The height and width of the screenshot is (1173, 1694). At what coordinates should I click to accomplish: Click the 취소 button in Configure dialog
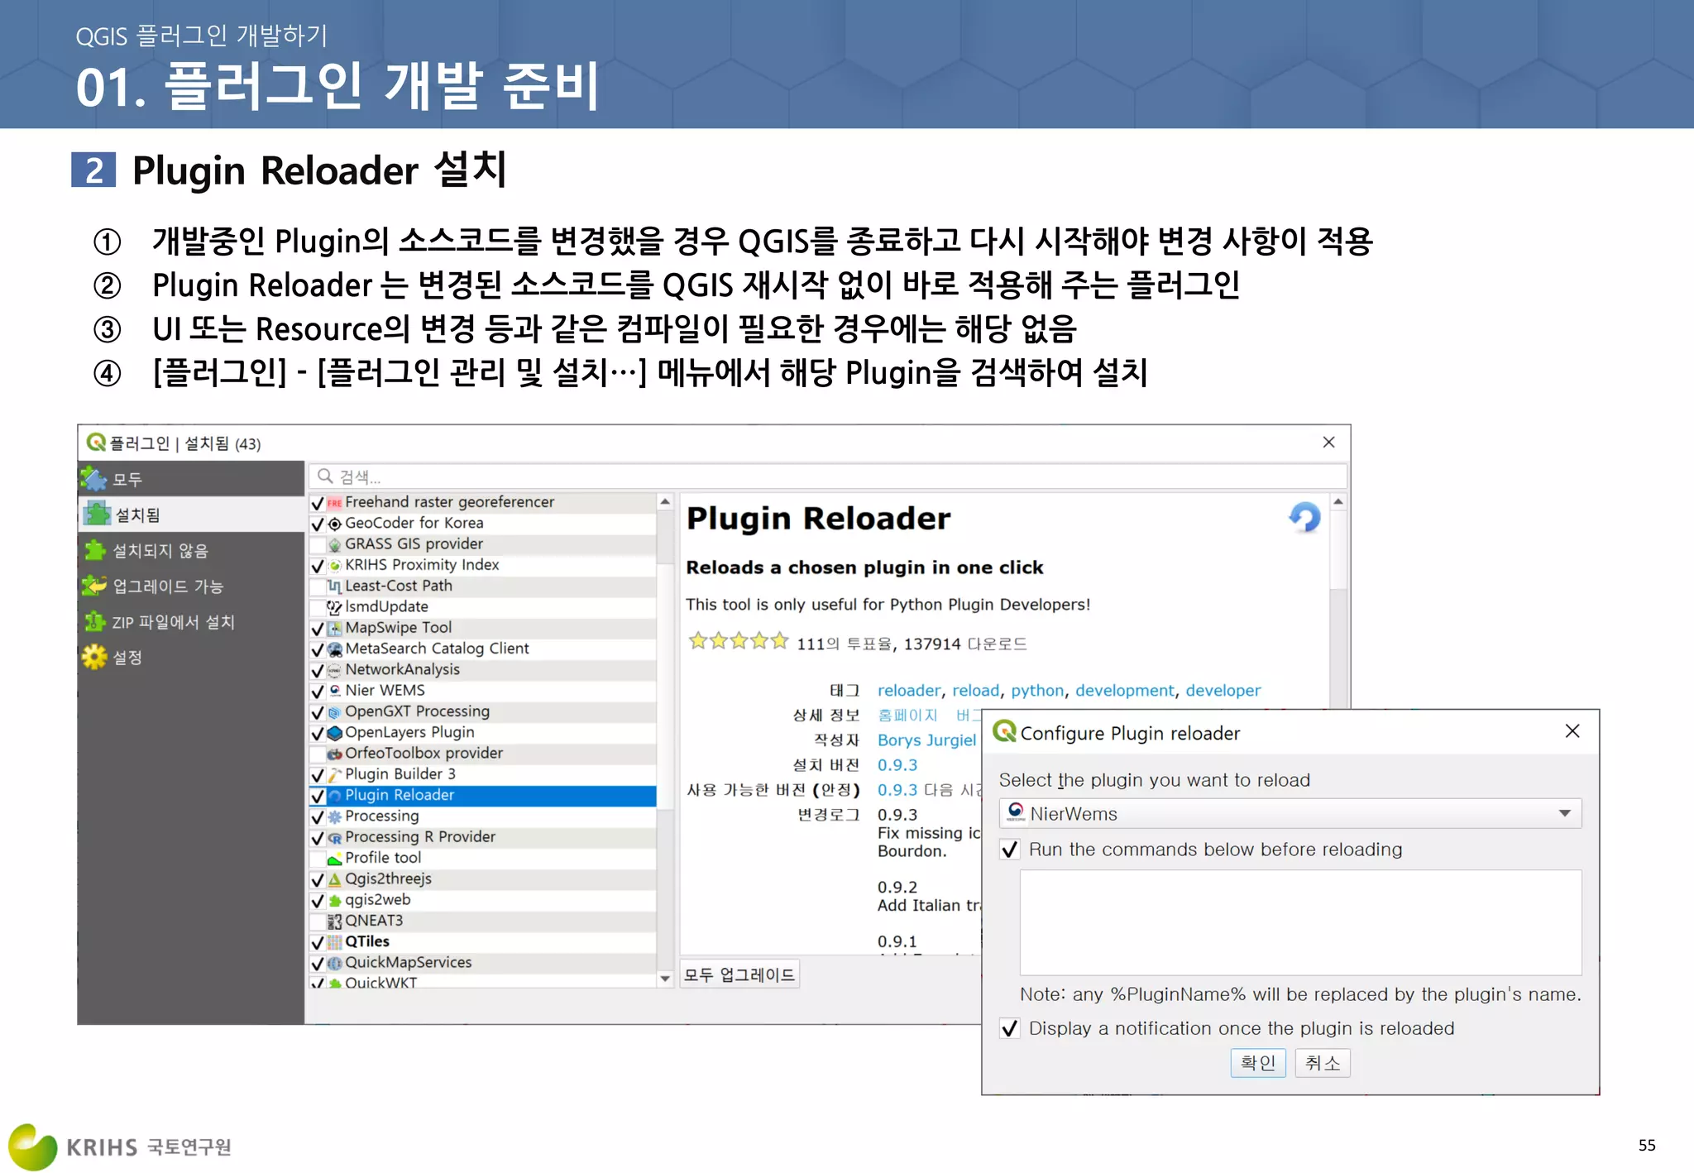tap(1323, 1063)
